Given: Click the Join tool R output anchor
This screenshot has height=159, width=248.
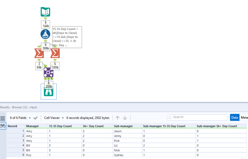Looking at the screenshot, I should pos(52,79).
